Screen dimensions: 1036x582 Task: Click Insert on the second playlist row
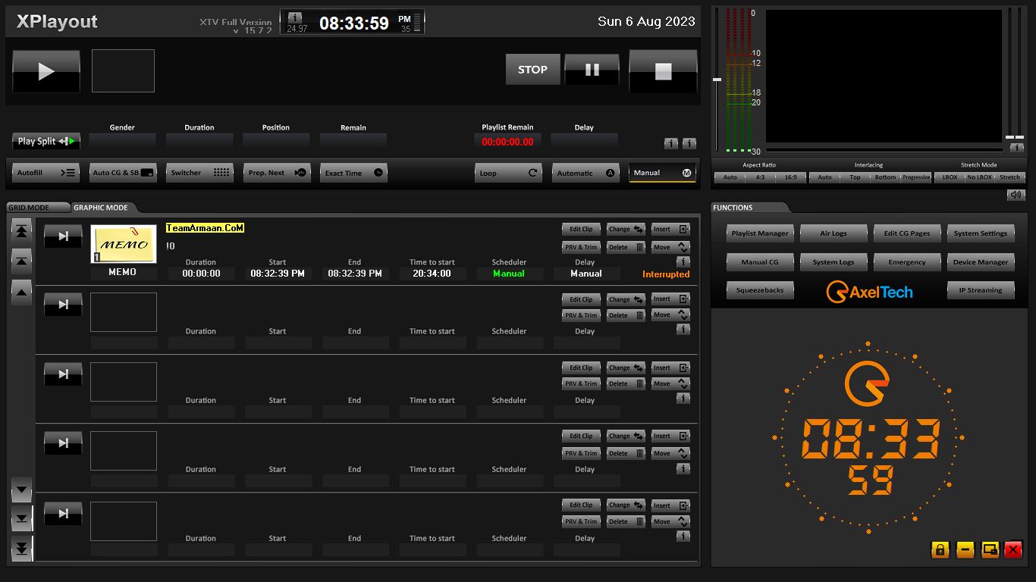tap(670, 299)
